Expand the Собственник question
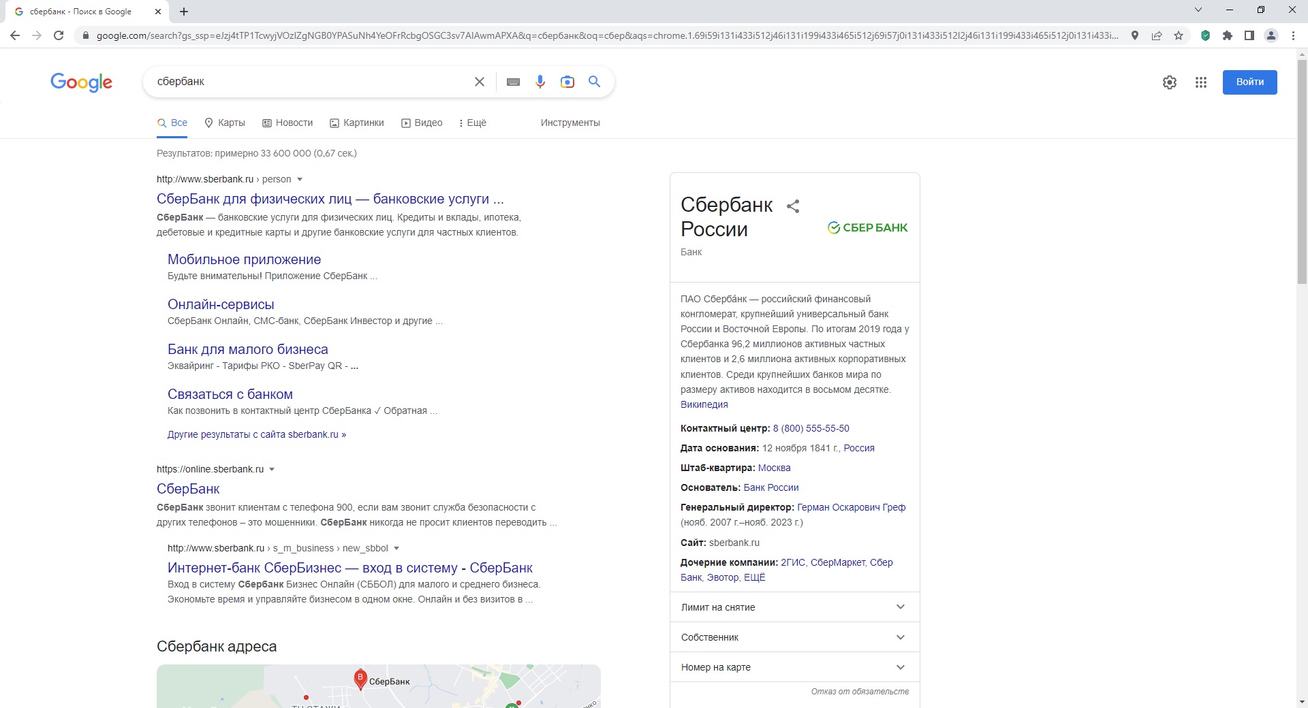This screenshot has height=708, width=1308. [795, 637]
